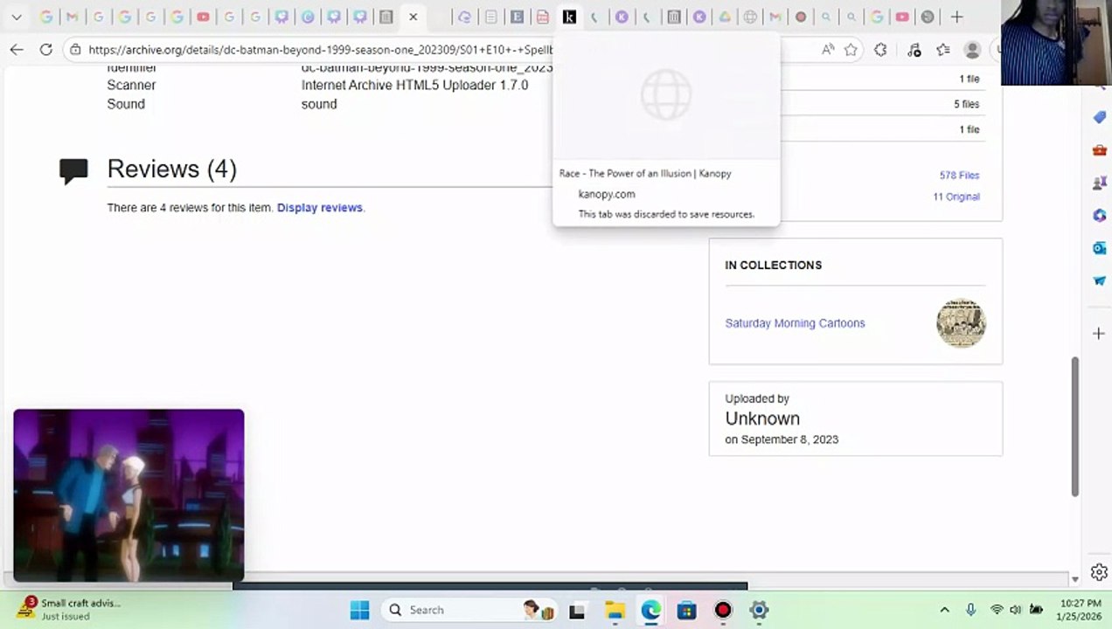Open a new browser tab
The image size is (1112, 629).
(x=956, y=17)
